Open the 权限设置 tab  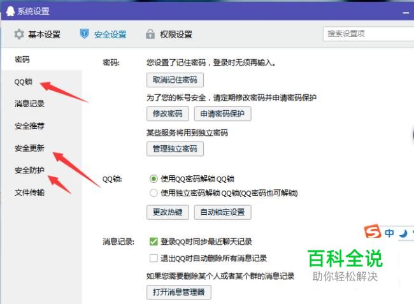click(169, 34)
